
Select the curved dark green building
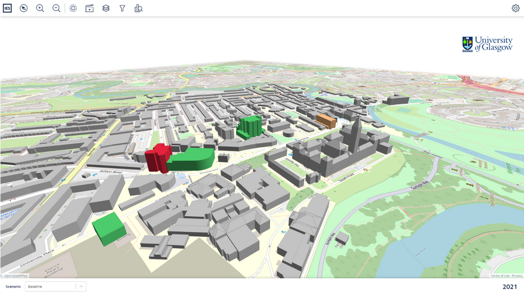coord(193,160)
